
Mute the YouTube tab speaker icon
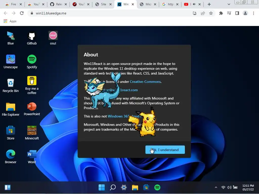tap(194, 4)
